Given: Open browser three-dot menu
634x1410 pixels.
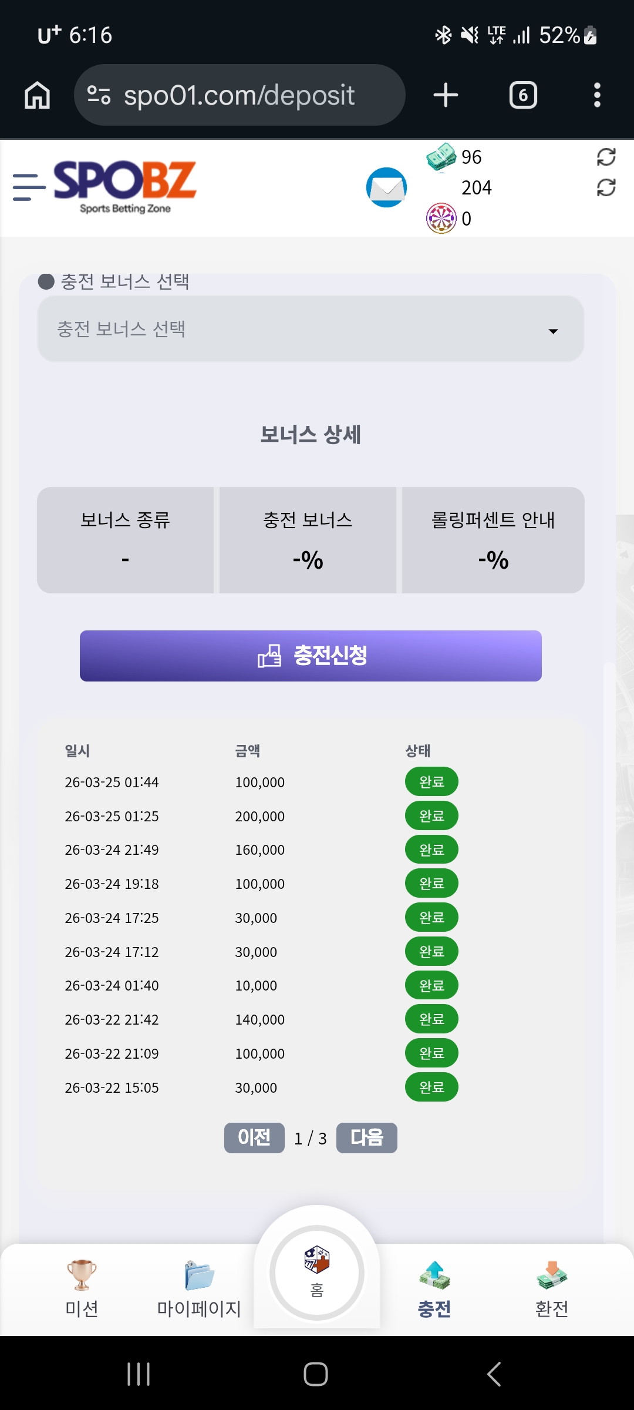Looking at the screenshot, I should click(x=597, y=95).
